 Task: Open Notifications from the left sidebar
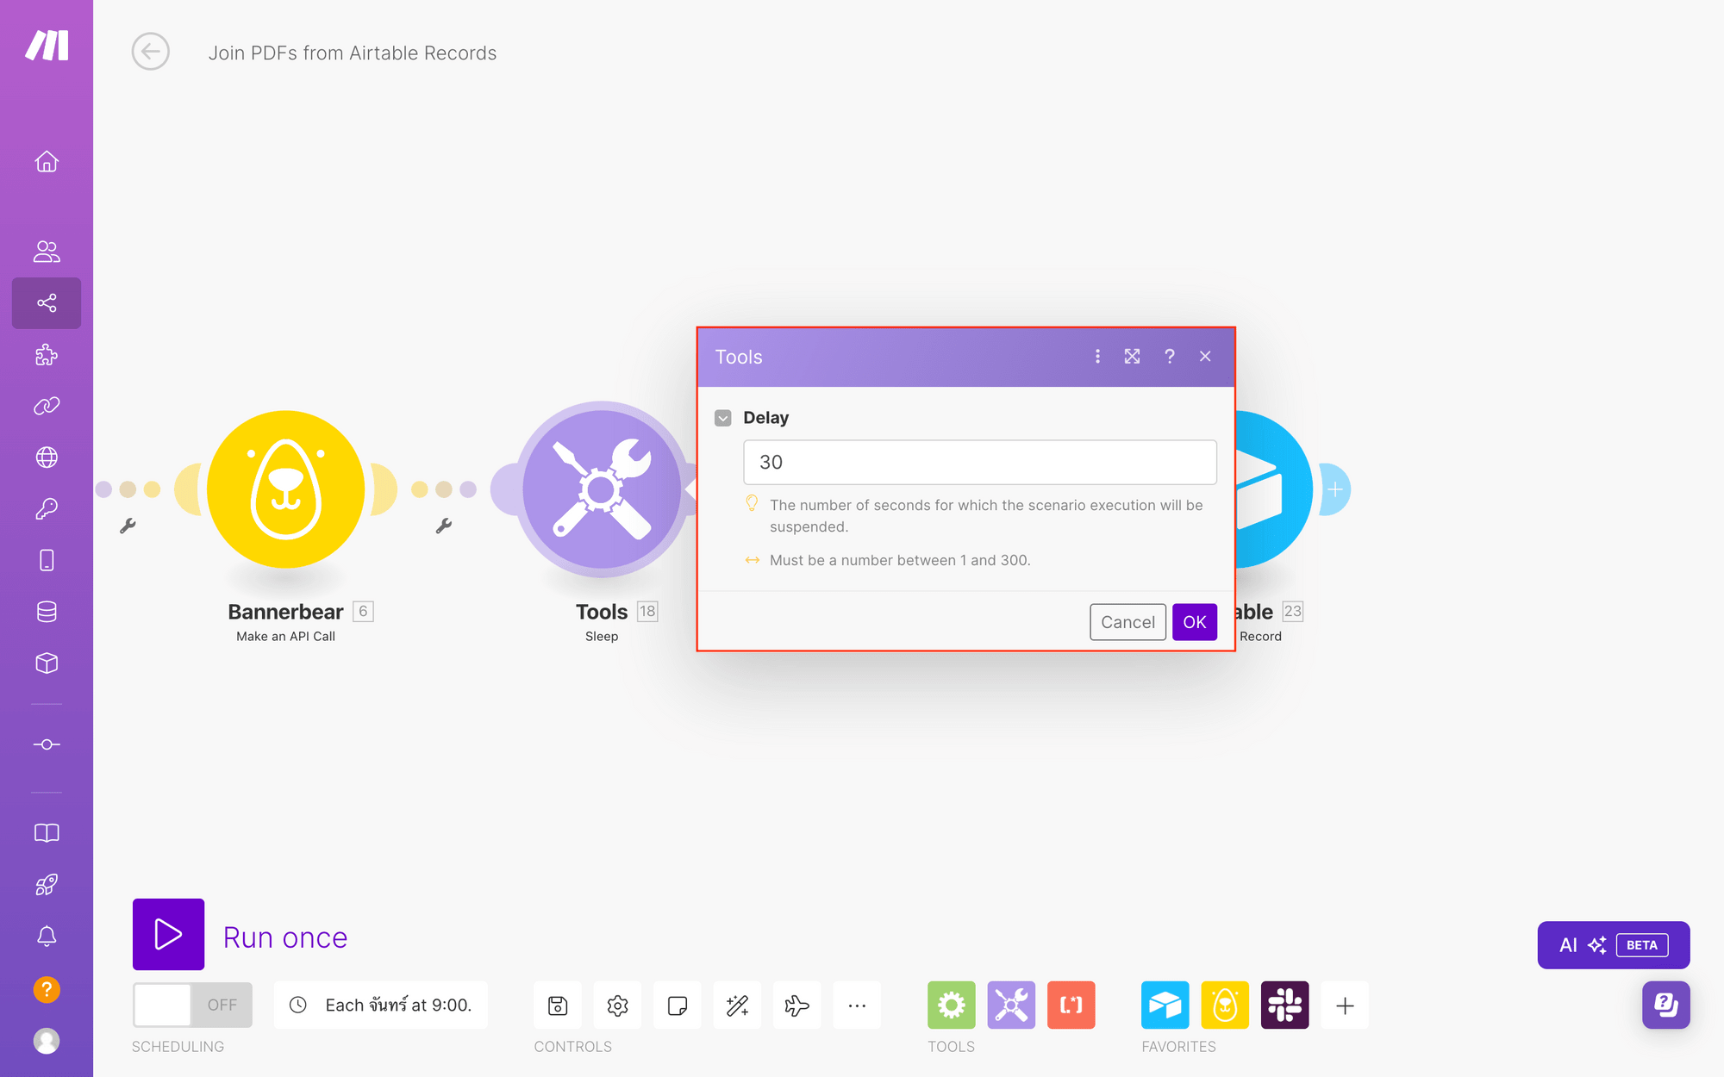(x=47, y=937)
